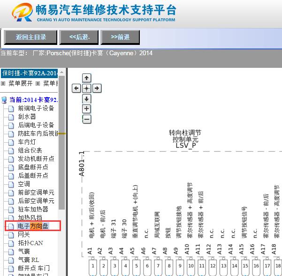282x276 pixels.
Task: Click the page icon beside 组合仪表
Action: [11, 151]
